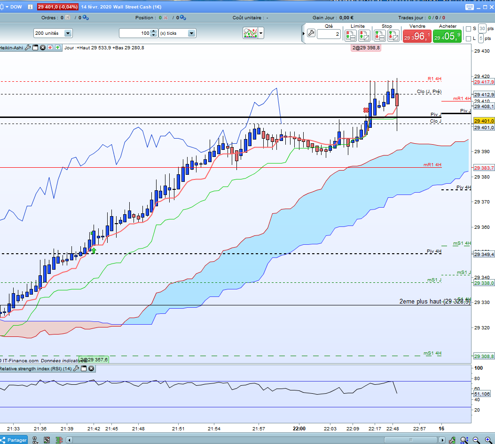Click the RSI value label 51,106

coord(482,394)
